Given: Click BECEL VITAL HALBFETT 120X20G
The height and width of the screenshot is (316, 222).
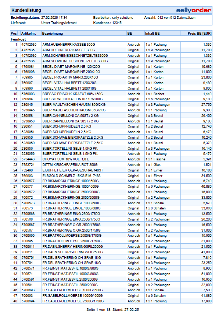Looking at the screenshot, I should pos(69,83).
